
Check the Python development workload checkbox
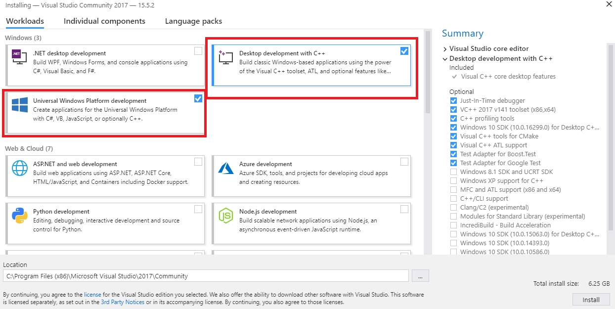click(x=198, y=209)
